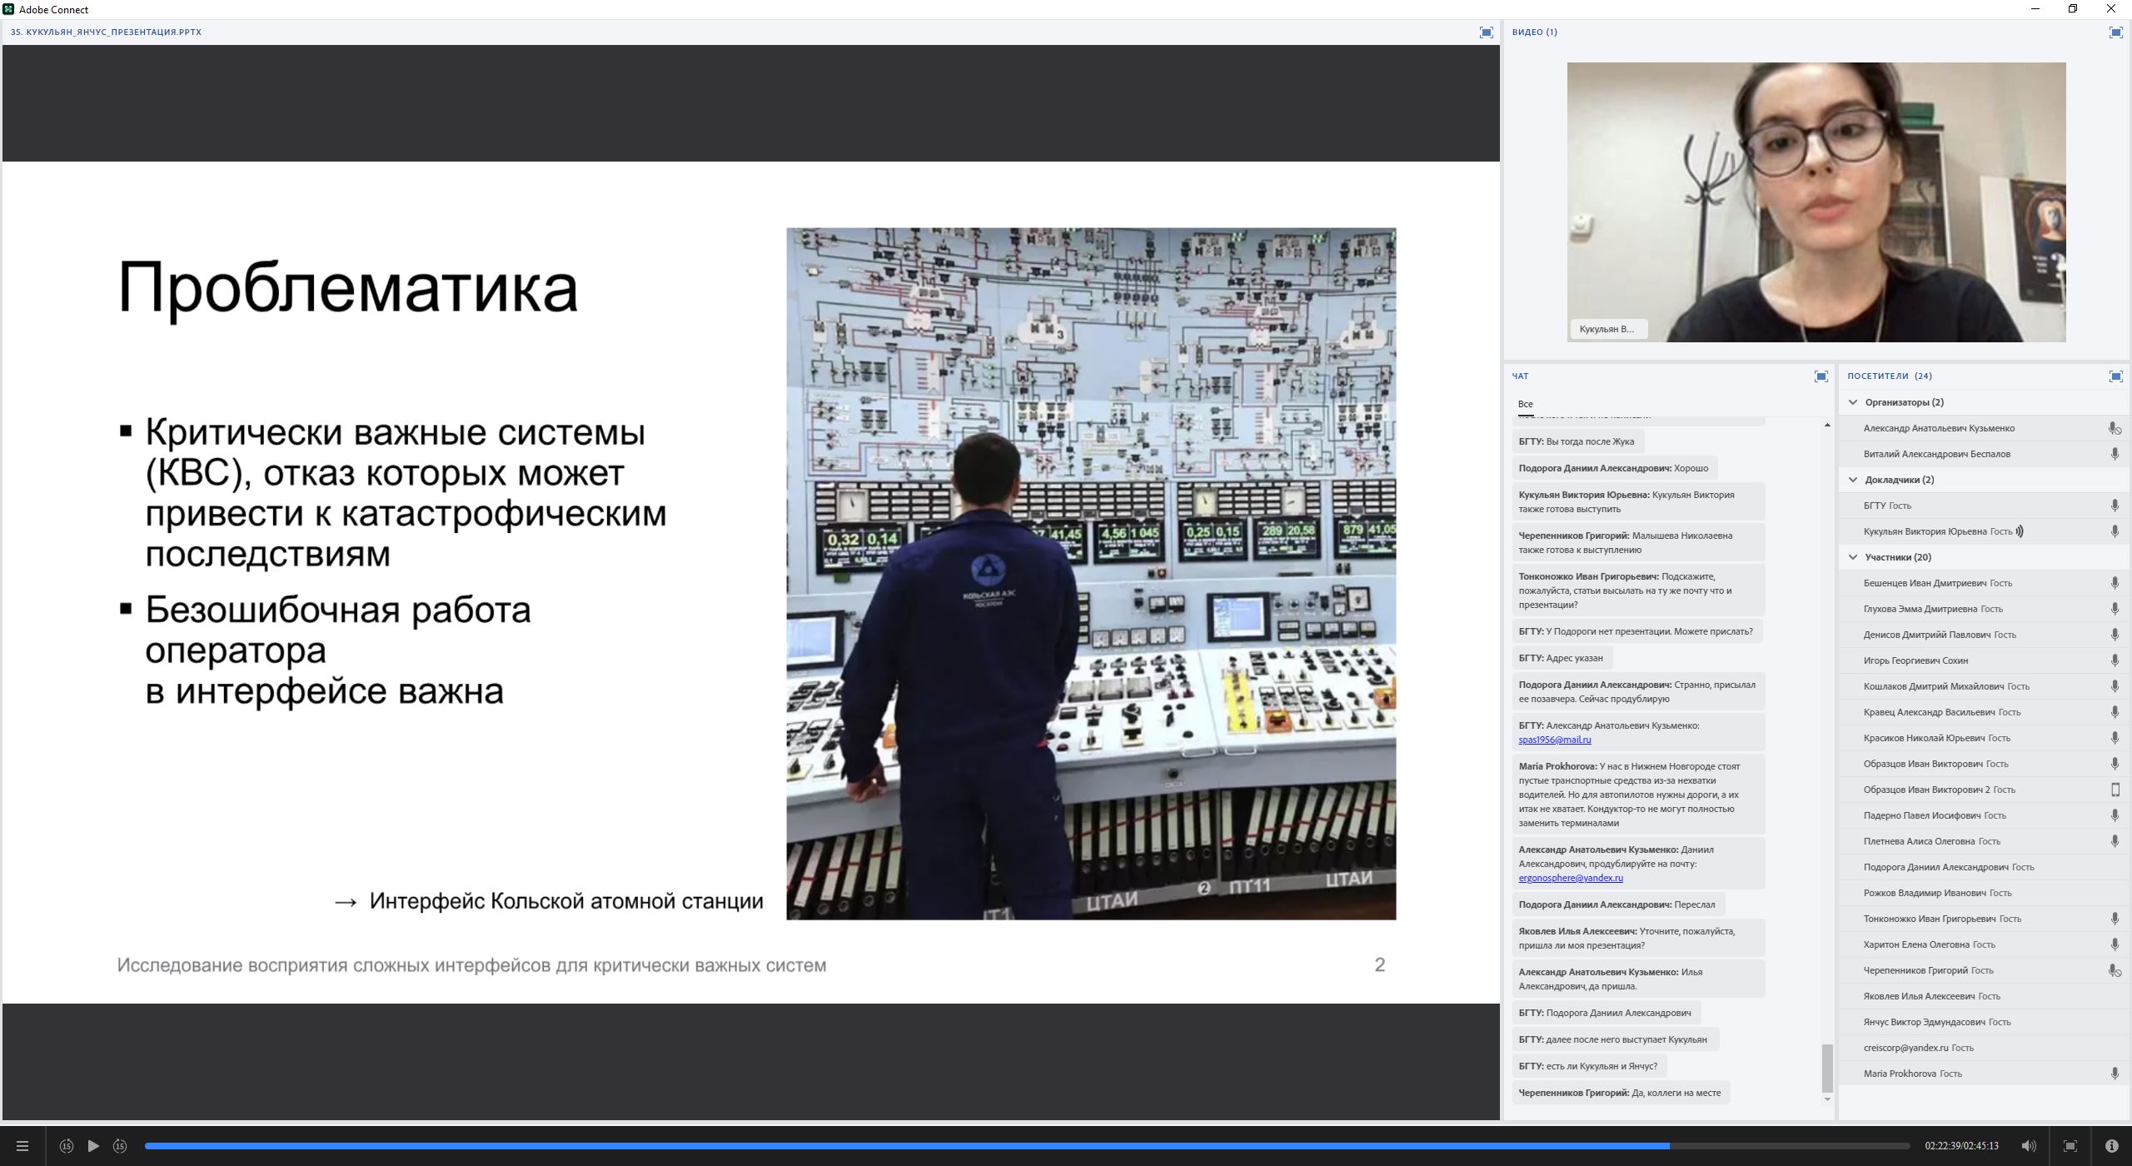The width and height of the screenshot is (2132, 1166).
Task: Click the Kola nuclear station control room photo
Action: coord(1091,574)
